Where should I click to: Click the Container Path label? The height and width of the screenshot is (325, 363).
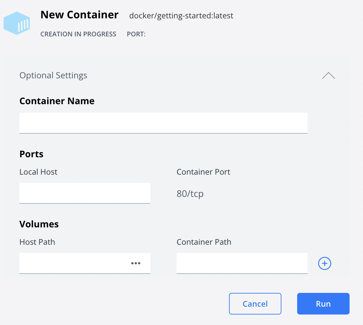point(204,242)
